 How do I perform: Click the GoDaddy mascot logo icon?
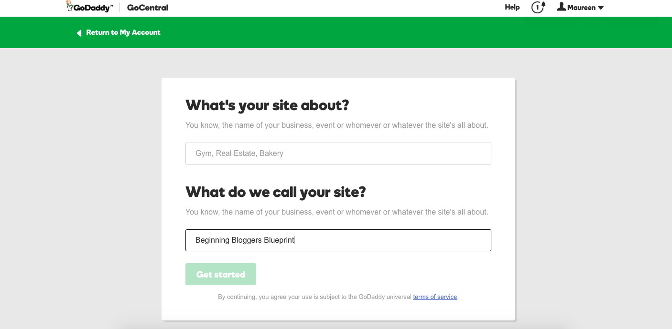pyautogui.click(x=69, y=6)
